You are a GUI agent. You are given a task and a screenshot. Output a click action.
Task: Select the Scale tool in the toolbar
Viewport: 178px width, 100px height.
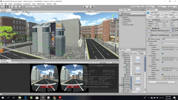pos(14,7)
